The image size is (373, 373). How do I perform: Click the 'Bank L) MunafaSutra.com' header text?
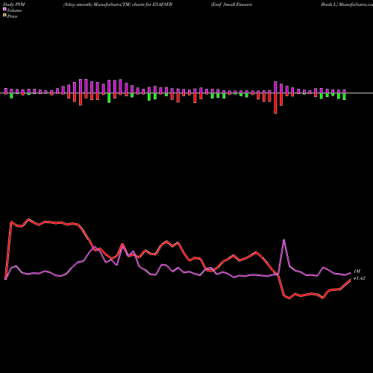347,4
